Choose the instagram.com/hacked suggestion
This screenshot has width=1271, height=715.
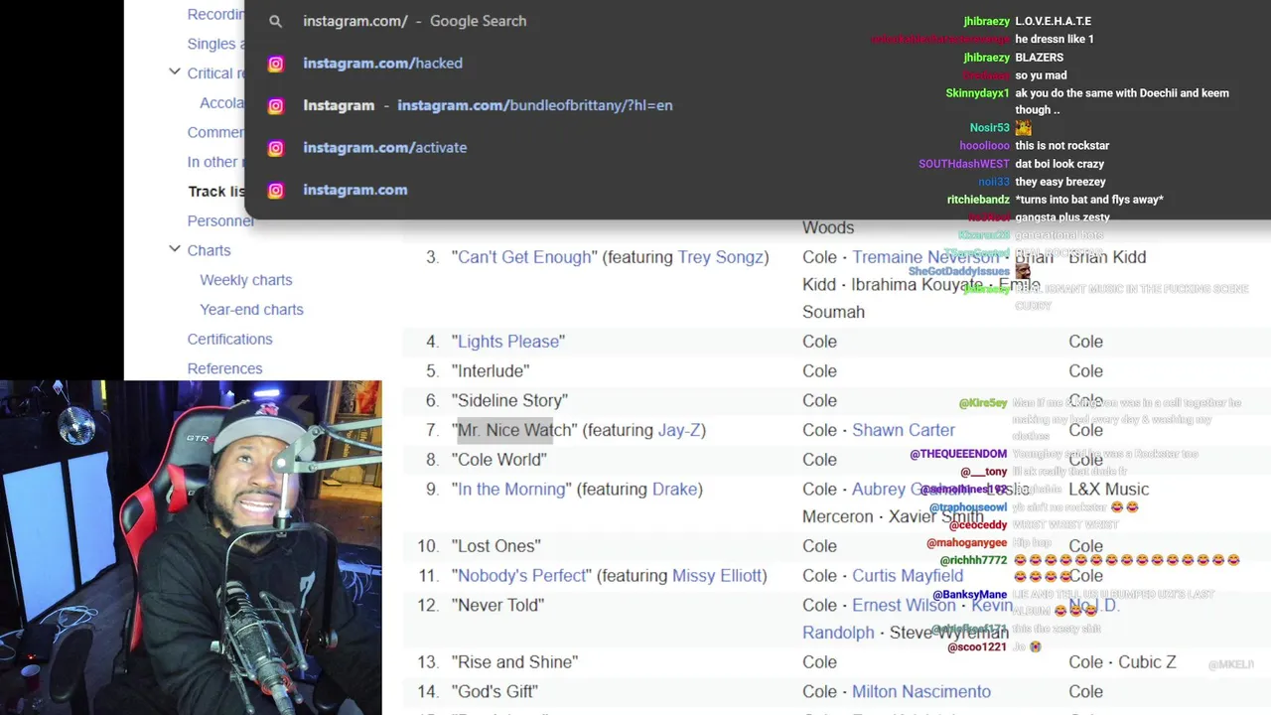click(757, 64)
